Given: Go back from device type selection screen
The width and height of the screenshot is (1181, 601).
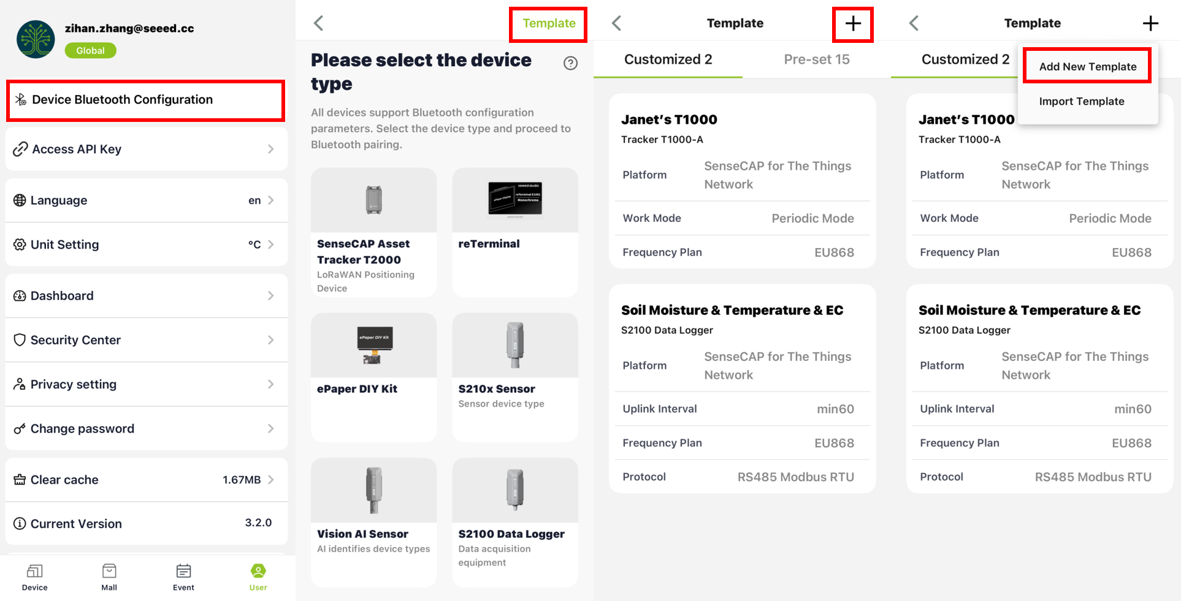Looking at the screenshot, I should [318, 23].
